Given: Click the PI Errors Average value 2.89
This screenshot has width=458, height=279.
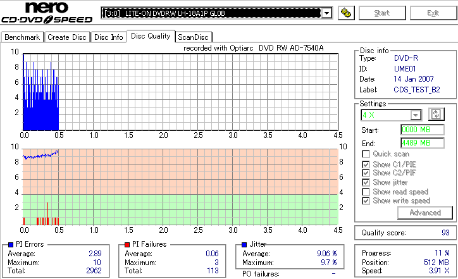Looking at the screenshot, I should click(x=96, y=254).
